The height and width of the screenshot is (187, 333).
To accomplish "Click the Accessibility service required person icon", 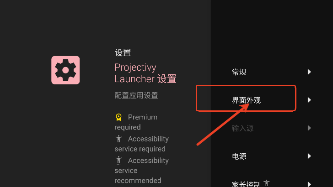I will pyautogui.click(x=118, y=139).
